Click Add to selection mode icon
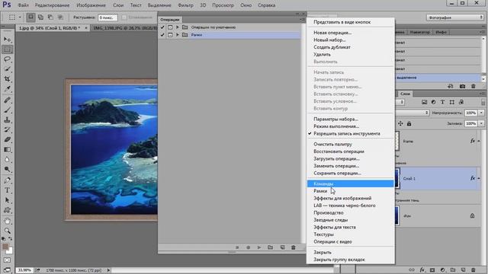Screen dimensions: 488x274 tap(40, 18)
